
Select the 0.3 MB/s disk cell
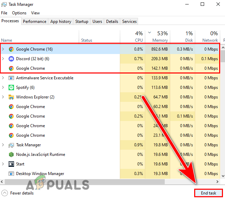[183, 49]
